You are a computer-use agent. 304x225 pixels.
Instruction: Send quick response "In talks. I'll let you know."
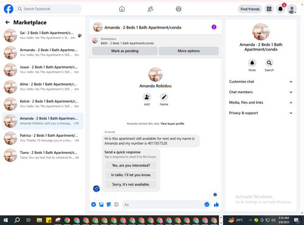point(131,175)
